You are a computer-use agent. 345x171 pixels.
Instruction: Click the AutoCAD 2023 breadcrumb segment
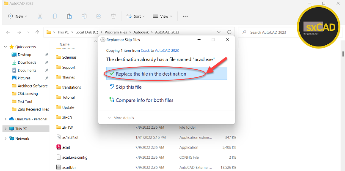pyautogui.click(x=167, y=32)
